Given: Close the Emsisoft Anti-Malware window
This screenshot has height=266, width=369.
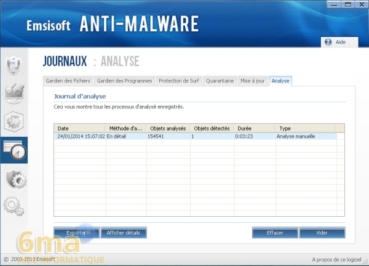Looking at the screenshot, I should (x=362, y=4).
